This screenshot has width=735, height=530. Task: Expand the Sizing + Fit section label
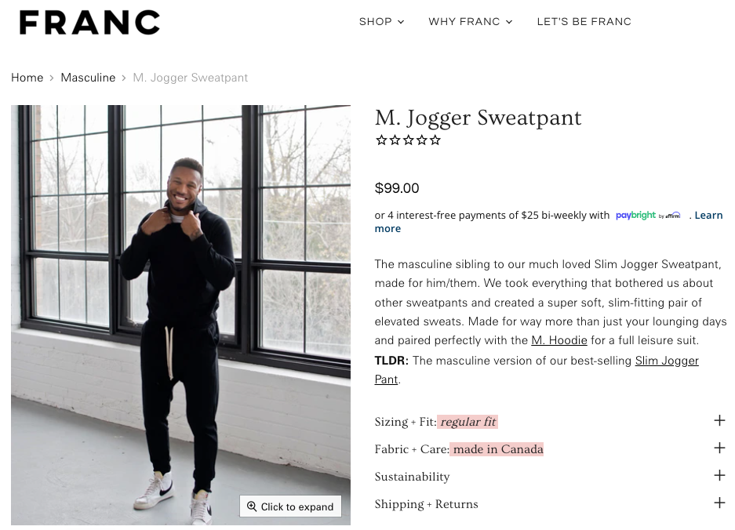pos(405,422)
